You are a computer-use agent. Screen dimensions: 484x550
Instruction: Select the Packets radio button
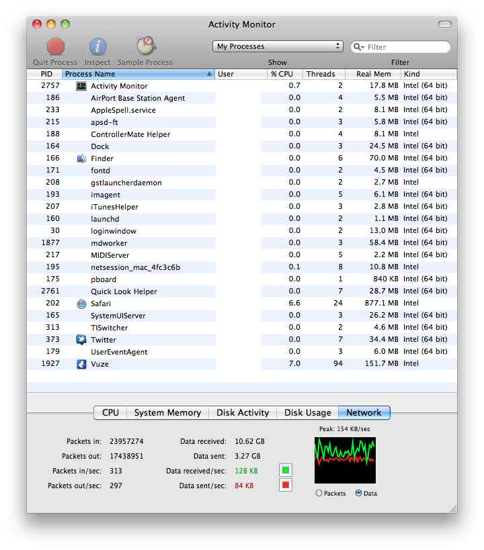pyautogui.click(x=319, y=493)
